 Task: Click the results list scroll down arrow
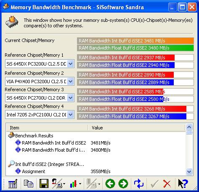189,171
